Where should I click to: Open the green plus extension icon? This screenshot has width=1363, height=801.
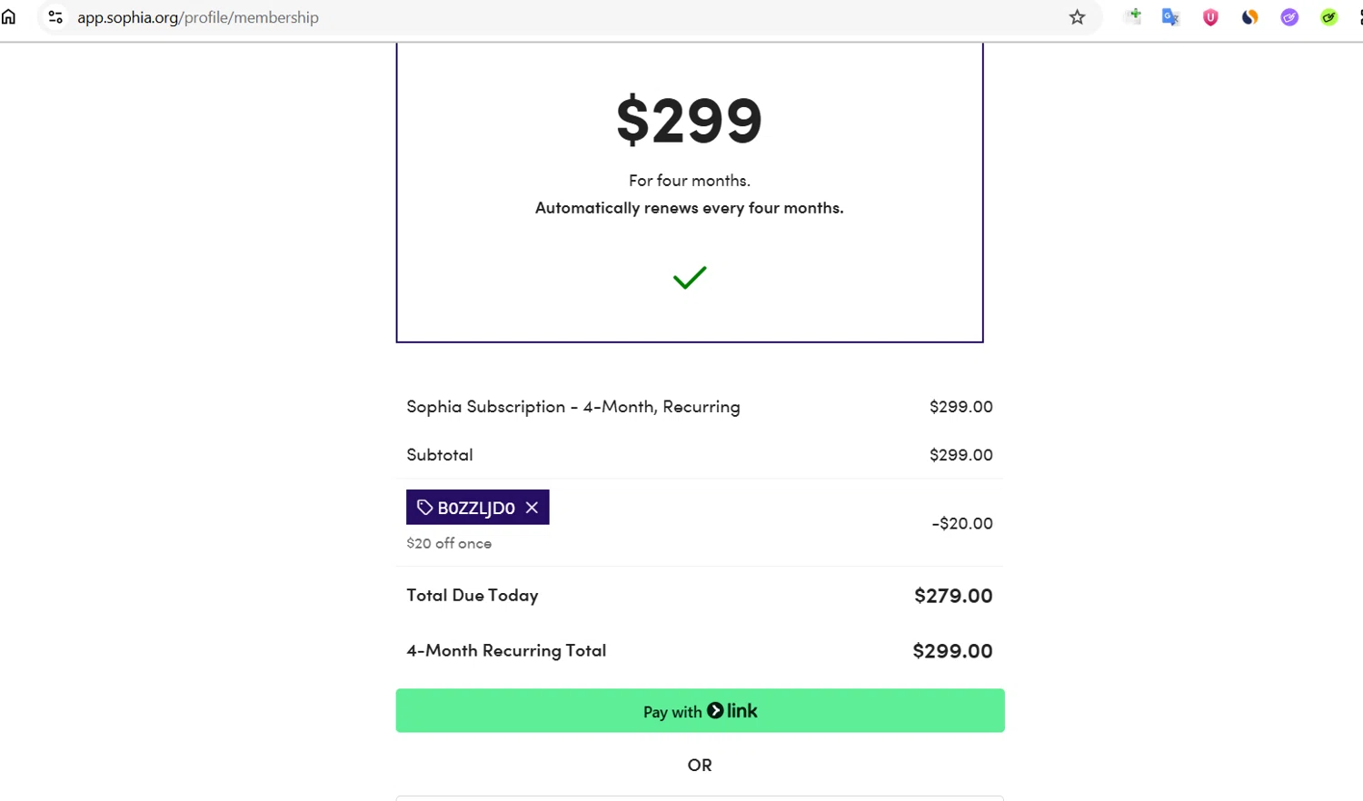tap(1132, 16)
